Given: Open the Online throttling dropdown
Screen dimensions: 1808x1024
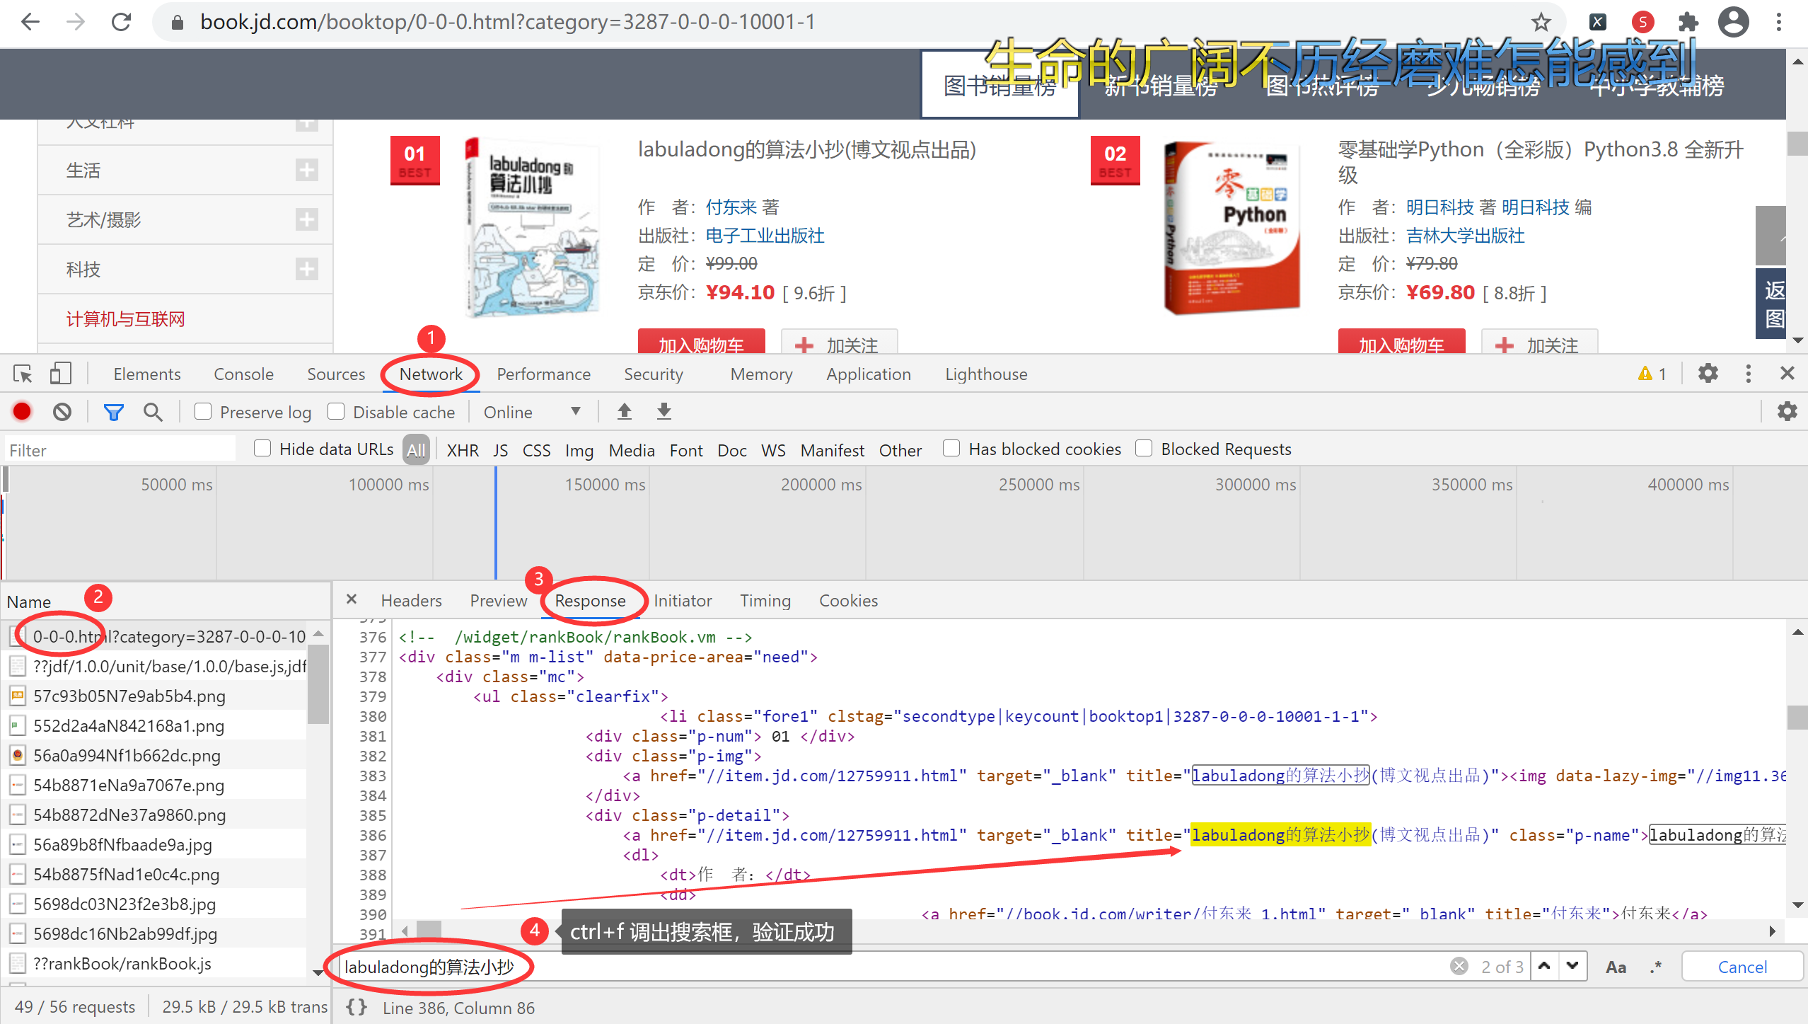Looking at the screenshot, I should [531, 412].
